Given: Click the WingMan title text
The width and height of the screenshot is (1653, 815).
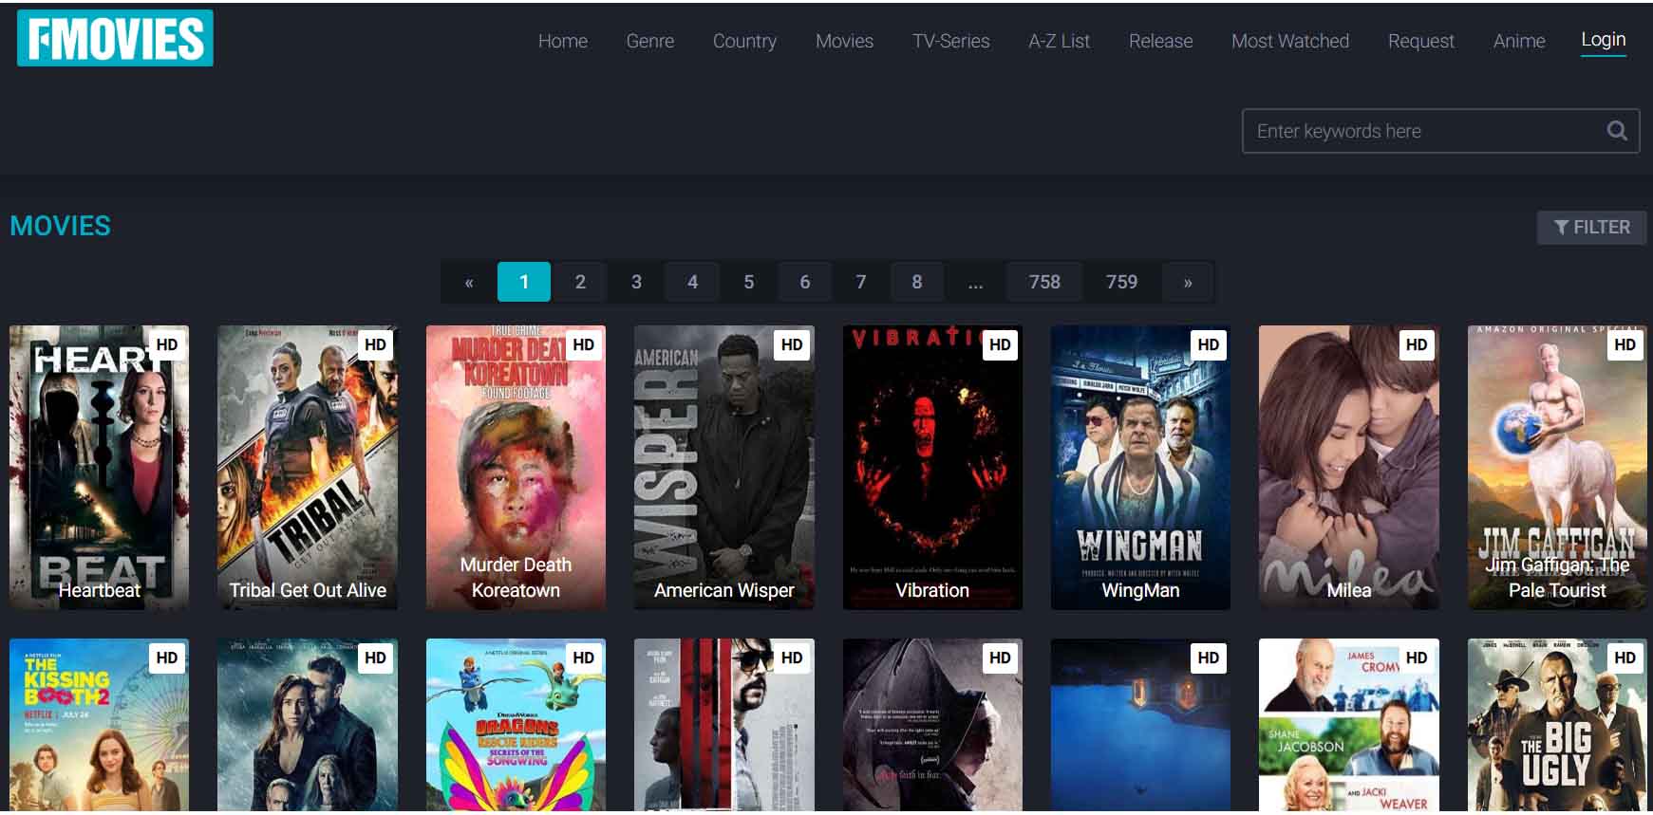Looking at the screenshot, I should pyautogui.click(x=1140, y=590).
